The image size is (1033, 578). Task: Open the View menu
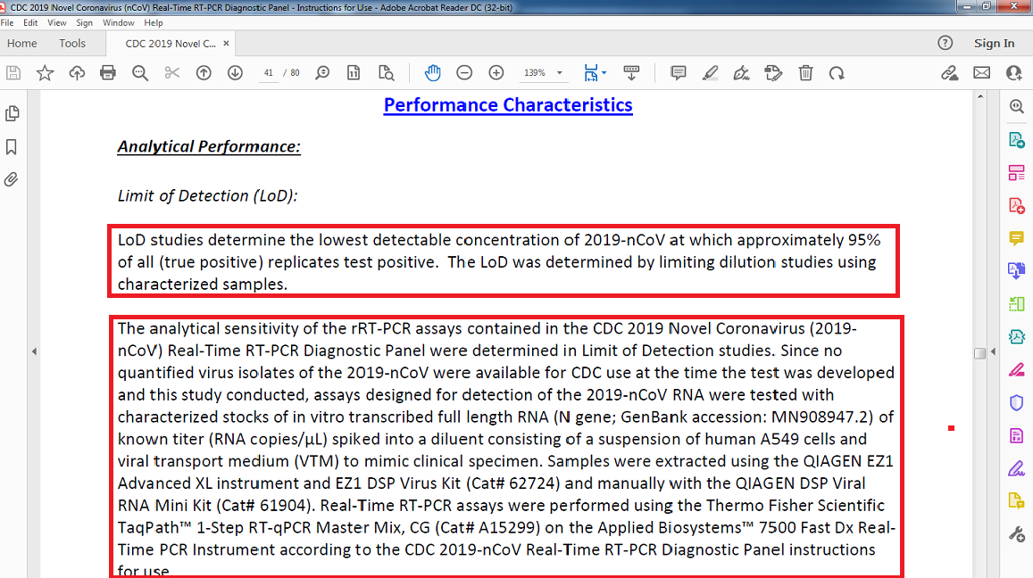click(x=56, y=22)
